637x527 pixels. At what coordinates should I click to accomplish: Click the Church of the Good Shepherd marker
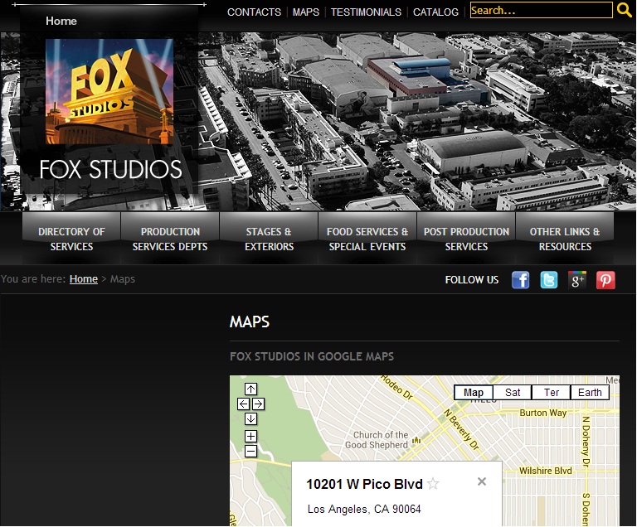coord(416,440)
